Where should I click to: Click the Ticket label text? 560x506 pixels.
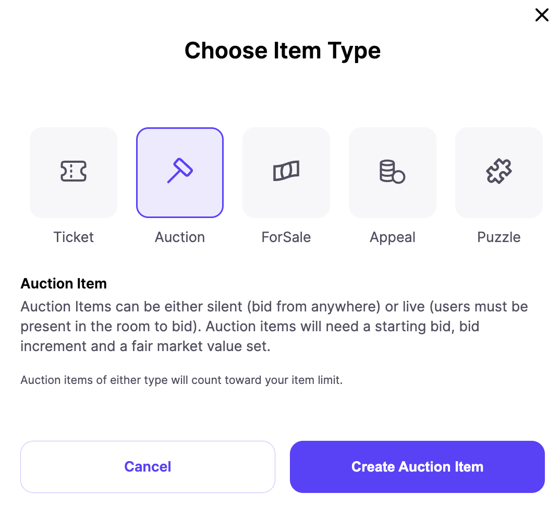click(x=73, y=237)
